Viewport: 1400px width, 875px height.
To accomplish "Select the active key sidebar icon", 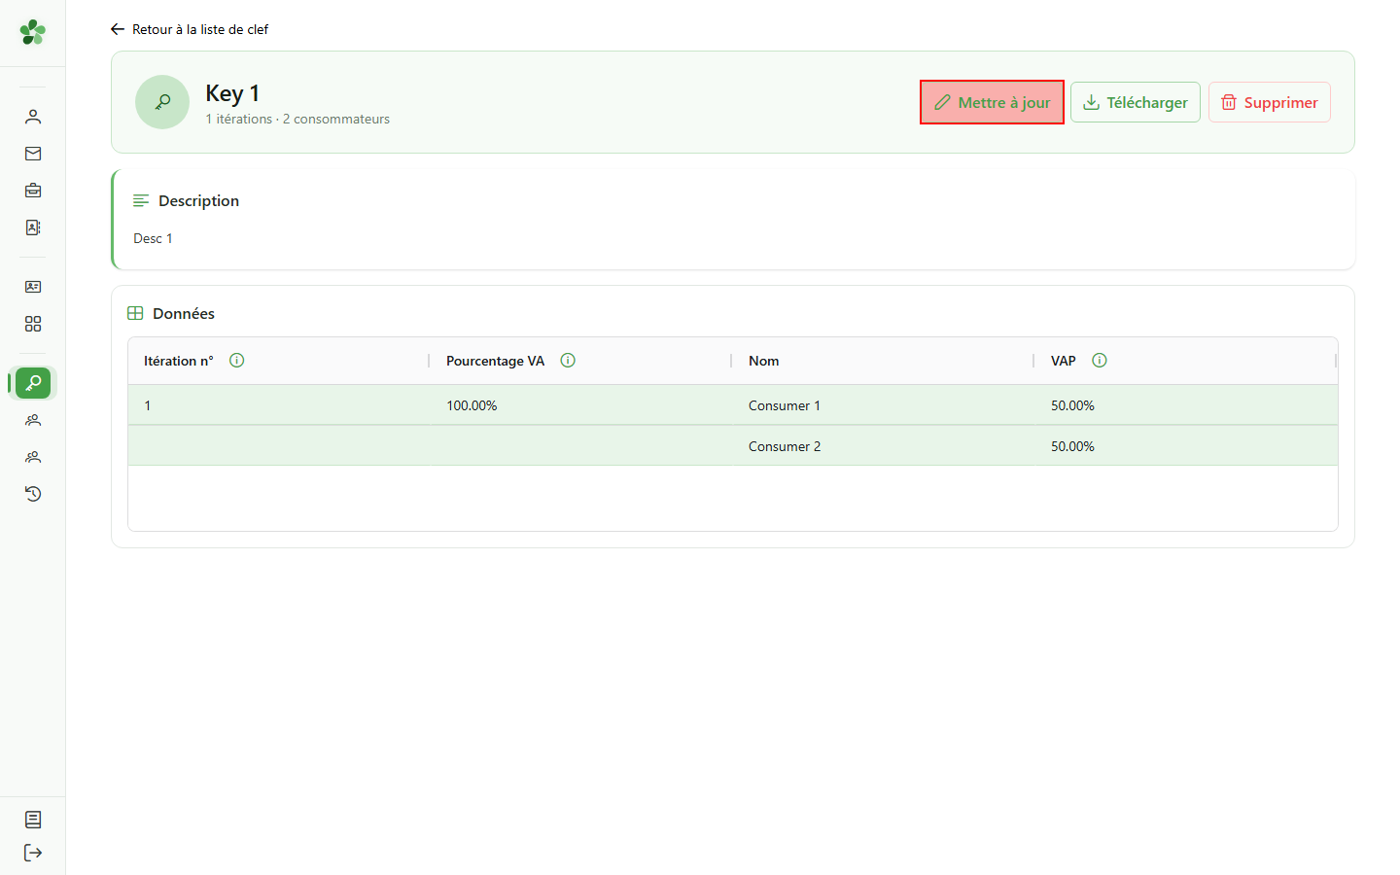I will [x=33, y=383].
